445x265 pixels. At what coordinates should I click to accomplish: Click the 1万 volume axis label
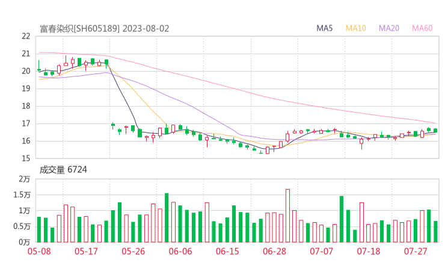(25, 211)
